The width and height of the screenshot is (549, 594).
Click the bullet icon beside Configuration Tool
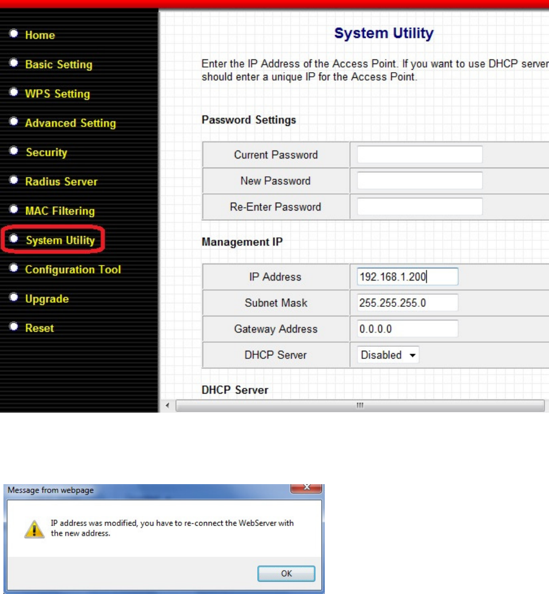(x=14, y=268)
